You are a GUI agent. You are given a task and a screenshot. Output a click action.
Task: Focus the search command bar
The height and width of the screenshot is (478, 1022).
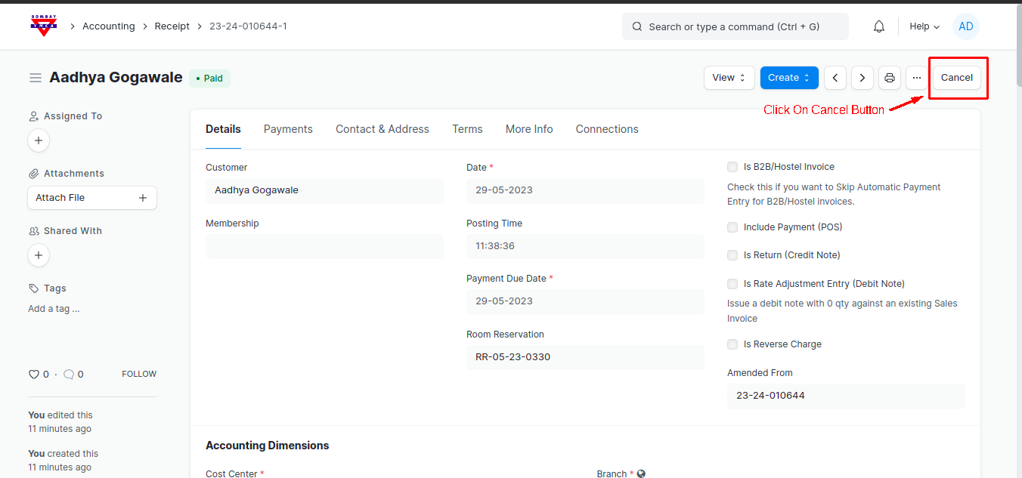click(735, 26)
